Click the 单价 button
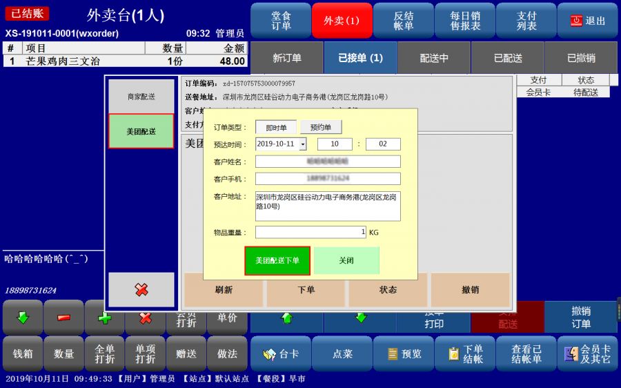 227,319
